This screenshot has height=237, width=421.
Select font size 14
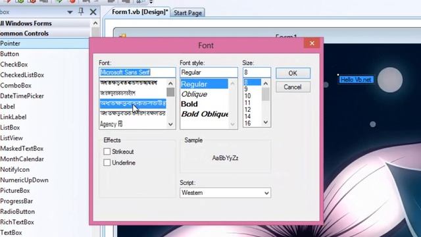click(x=247, y=117)
